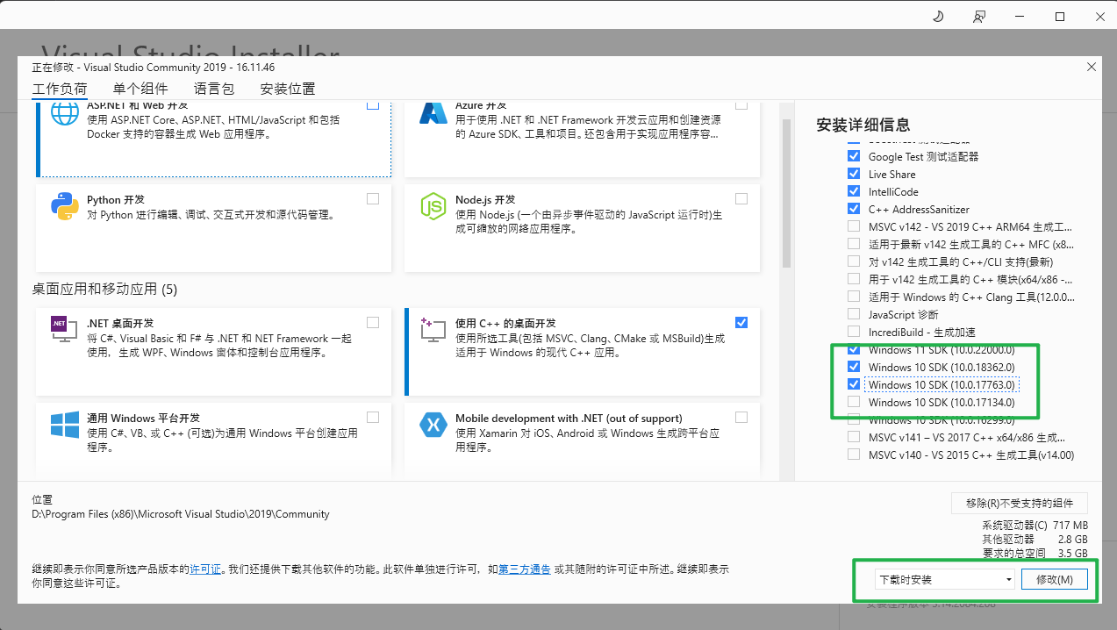The height and width of the screenshot is (630, 1117).
Task: Check the .NET desktop development checkbox
Action: 373,323
